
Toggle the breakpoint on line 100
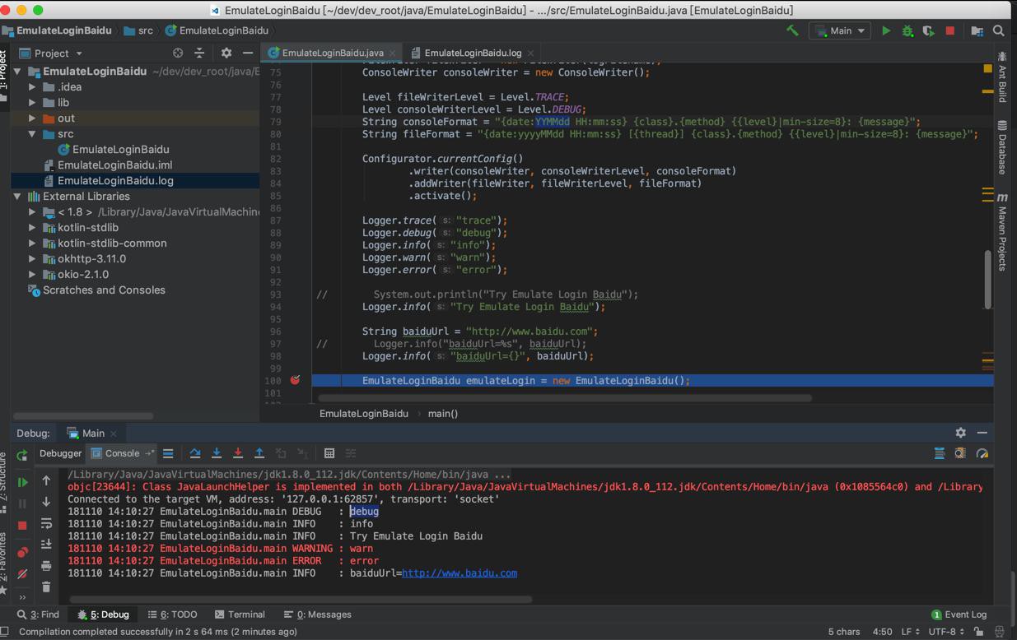coord(295,380)
